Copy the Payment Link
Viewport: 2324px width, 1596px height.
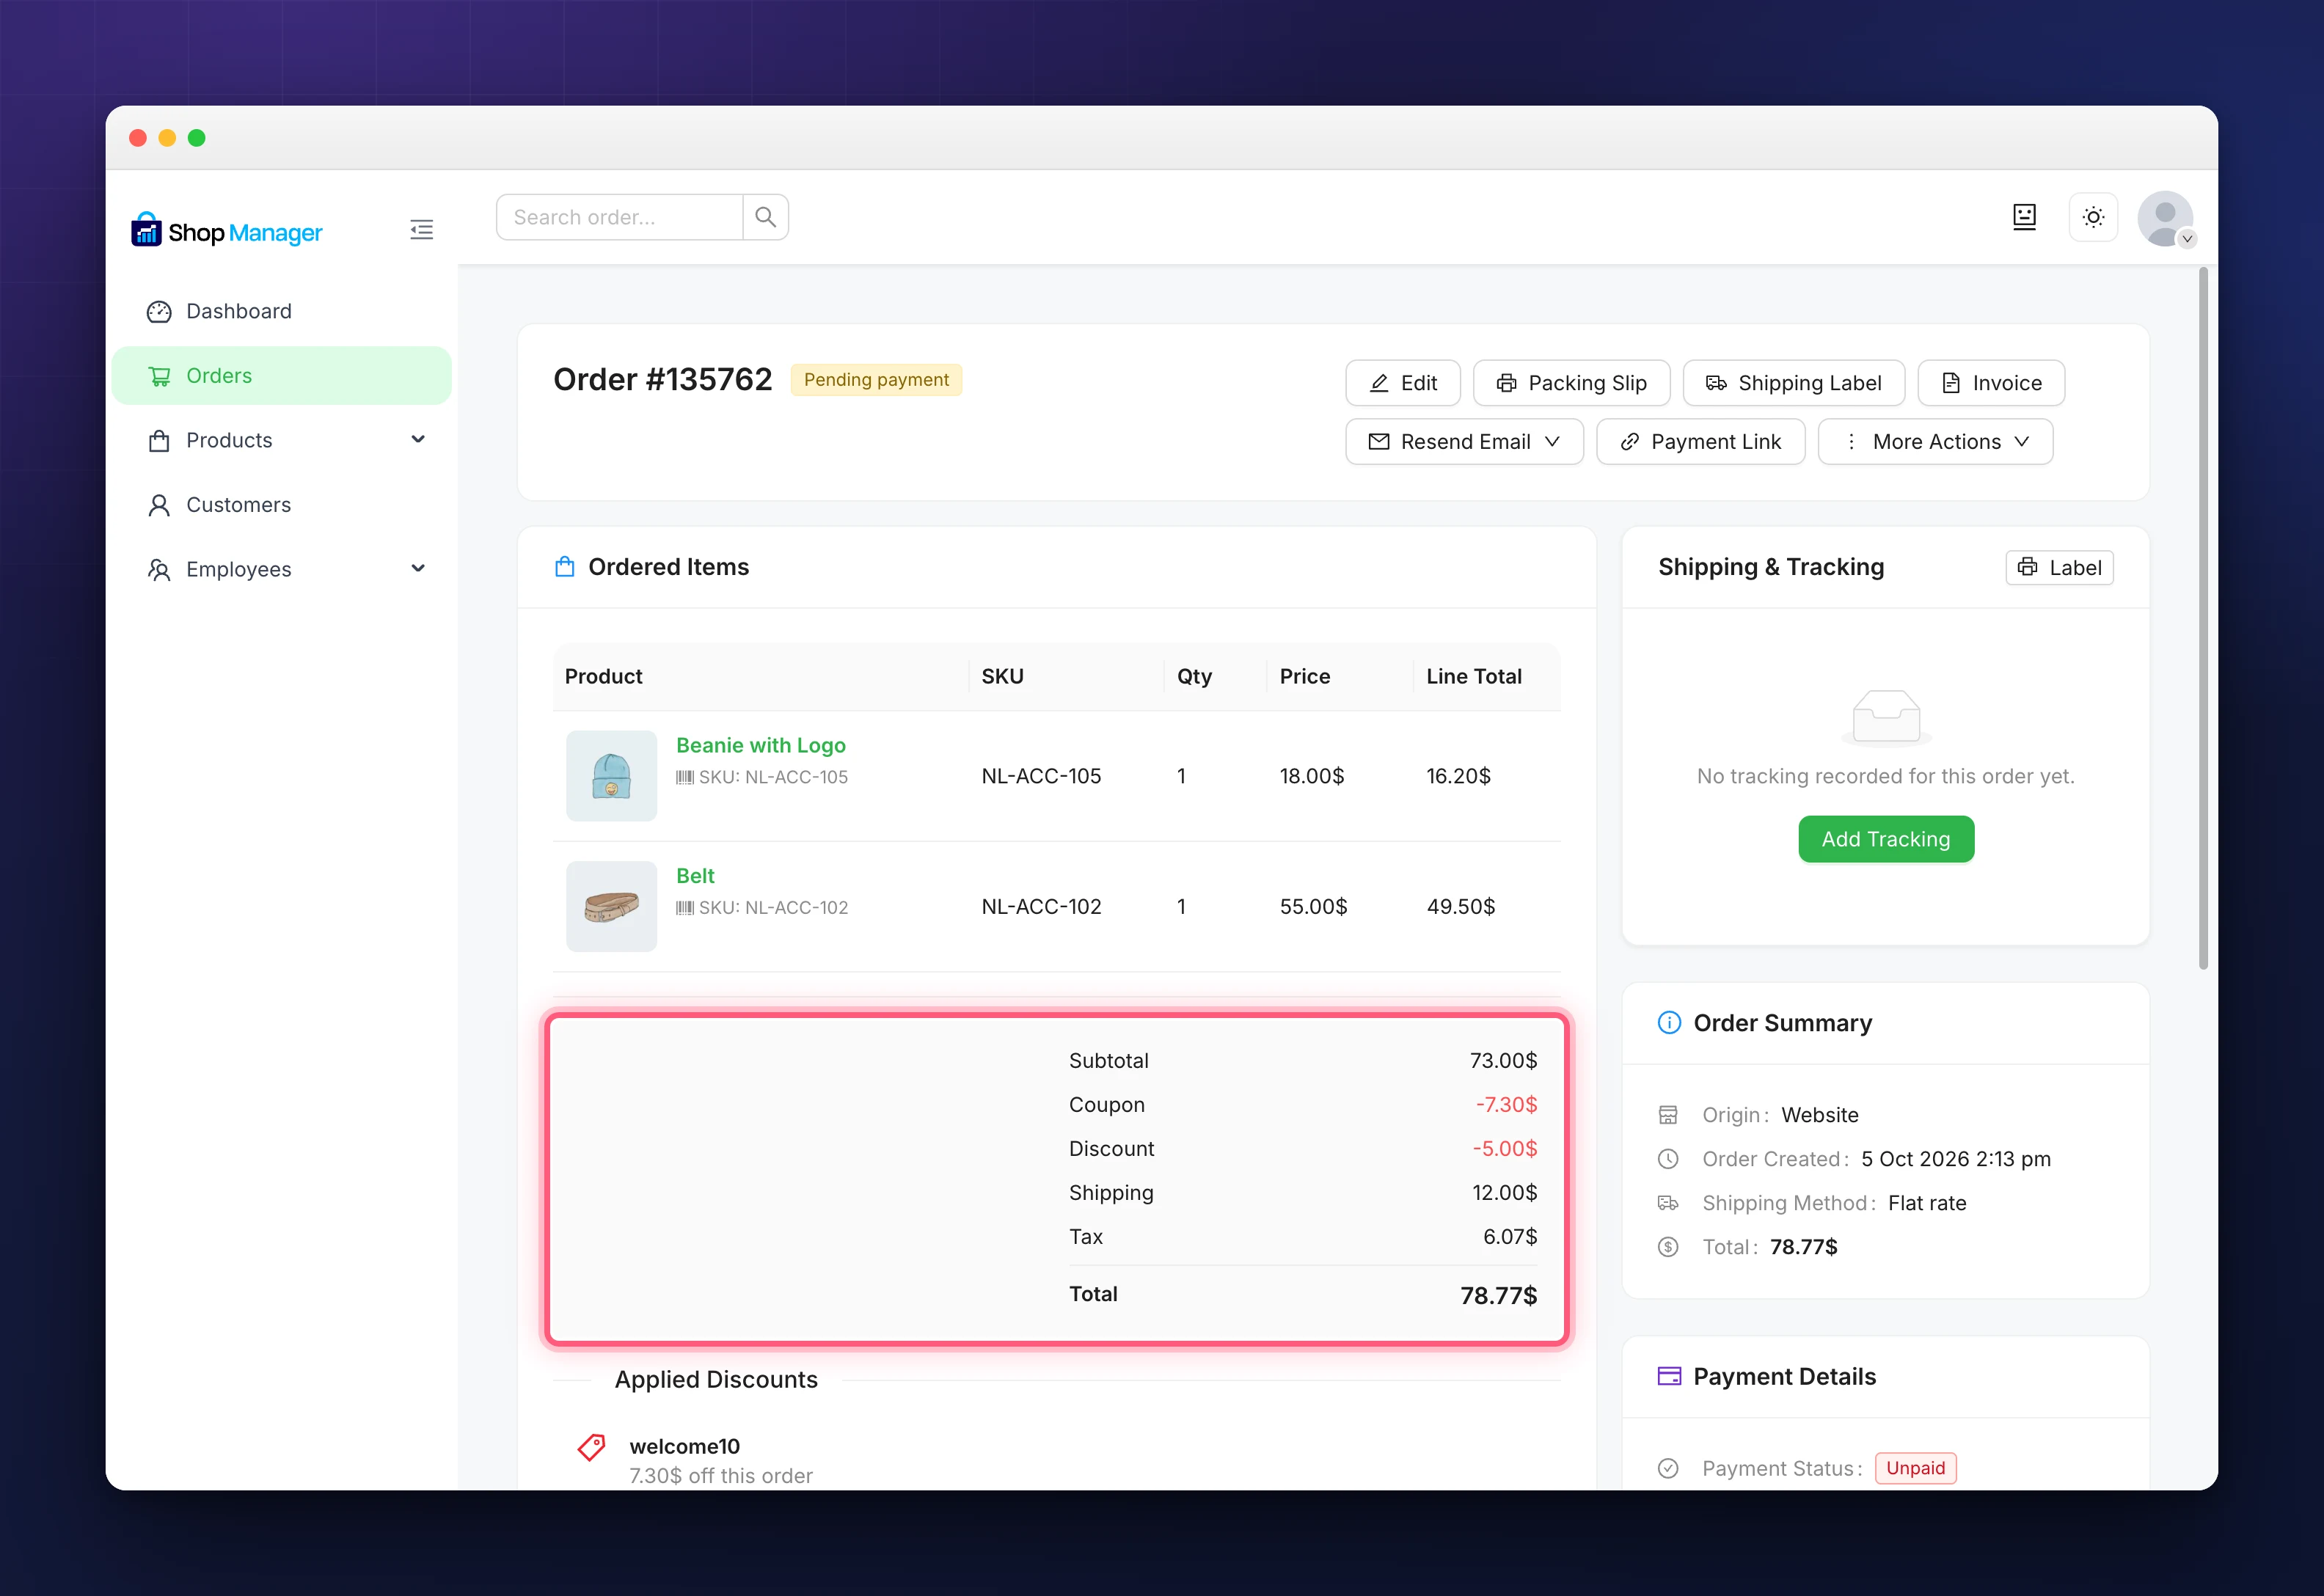[1700, 442]
